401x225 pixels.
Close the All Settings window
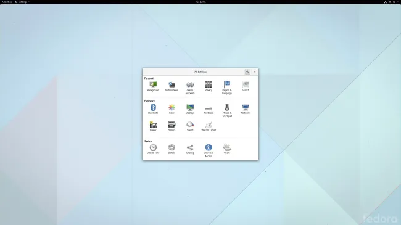tap(255, 72)
